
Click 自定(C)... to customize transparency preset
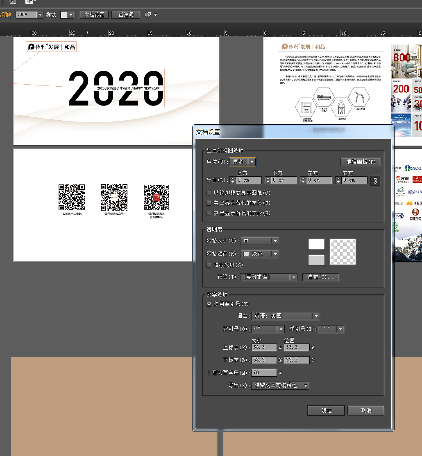(320, 277)
